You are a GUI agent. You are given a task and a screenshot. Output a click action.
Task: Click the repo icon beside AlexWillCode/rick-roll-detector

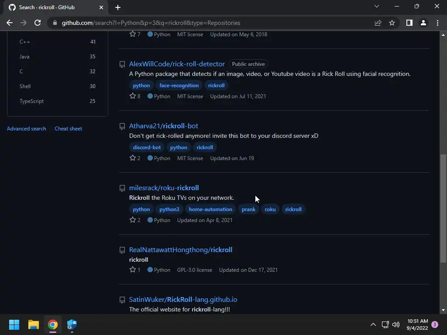122,65
